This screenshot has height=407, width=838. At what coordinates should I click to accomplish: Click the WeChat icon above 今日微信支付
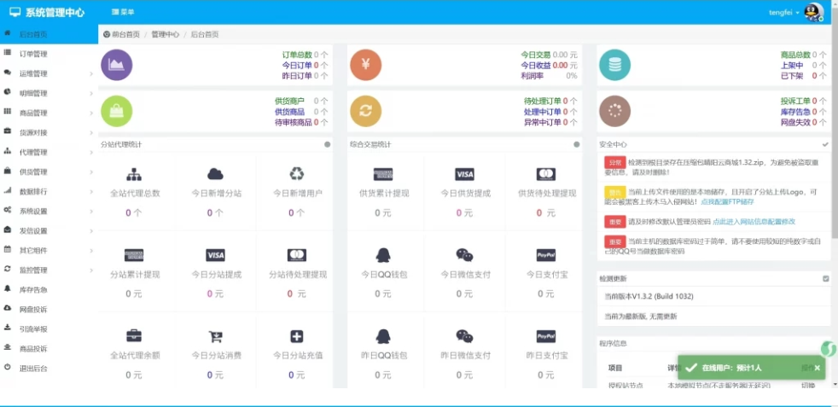464,255
